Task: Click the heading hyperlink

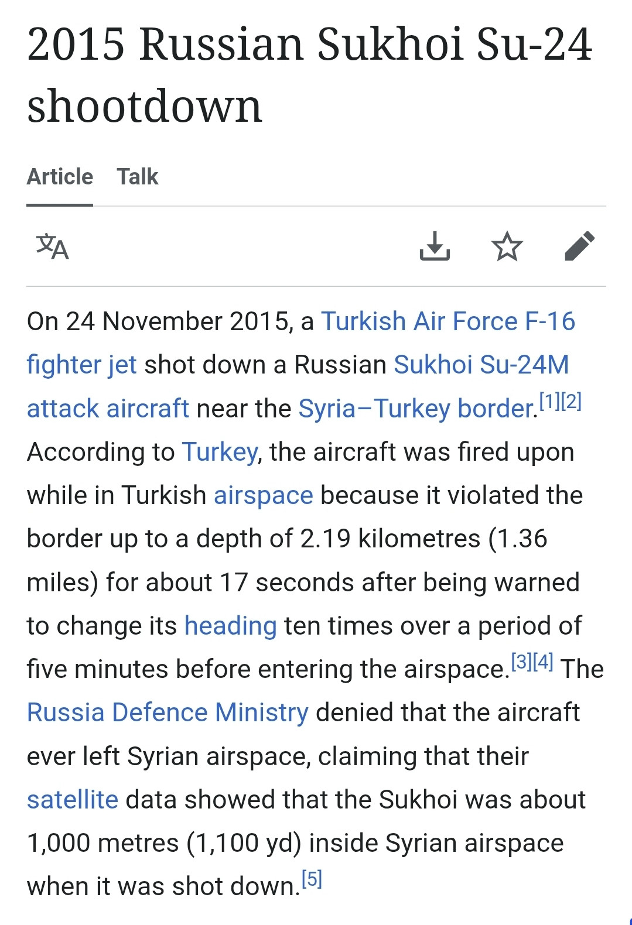Action: (x=230, y=626)
